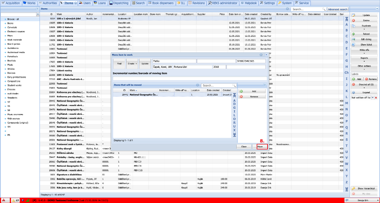Screen dimensions: 380x203
Task: Click the search field in Items that will be moved
Action: [217, 86]
